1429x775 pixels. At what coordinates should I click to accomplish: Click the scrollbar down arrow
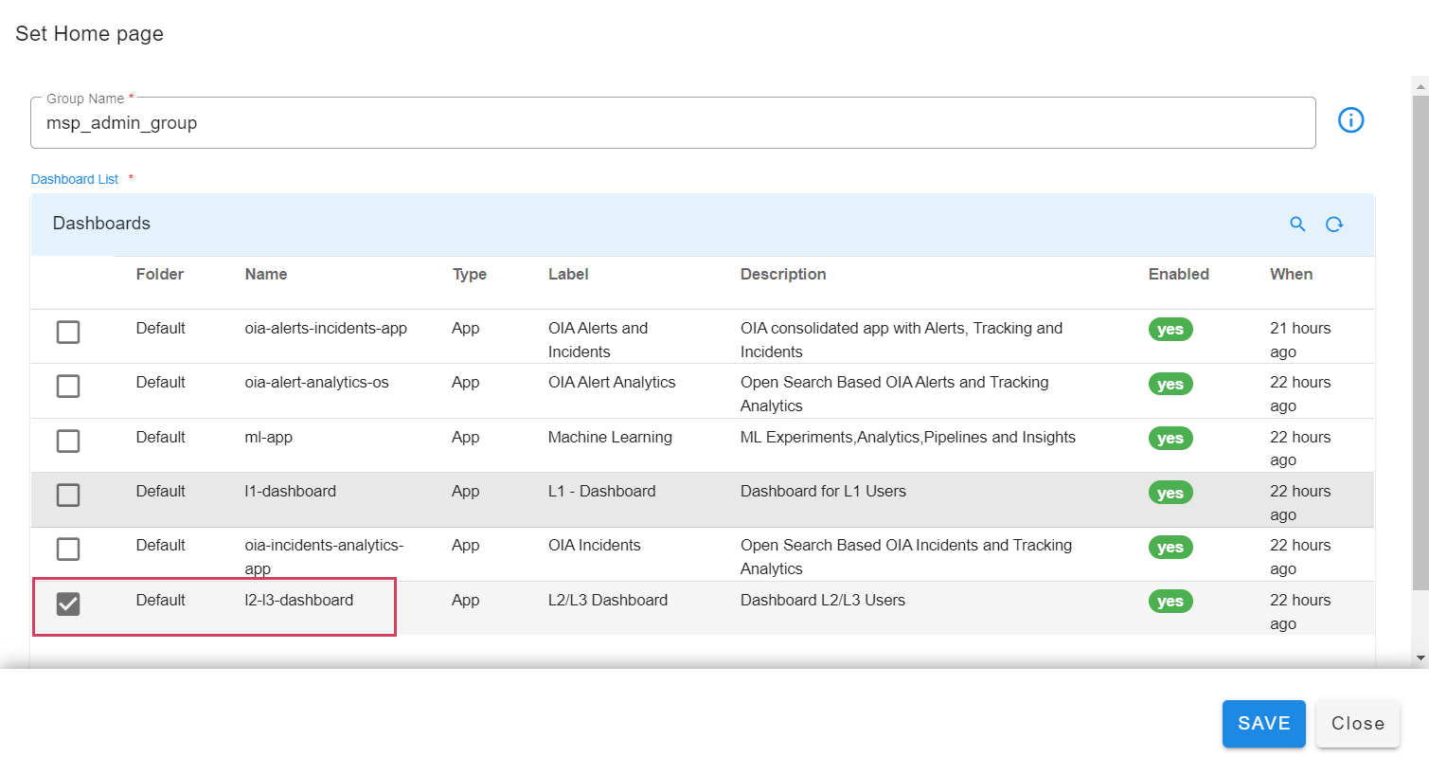click(1420, 658)
